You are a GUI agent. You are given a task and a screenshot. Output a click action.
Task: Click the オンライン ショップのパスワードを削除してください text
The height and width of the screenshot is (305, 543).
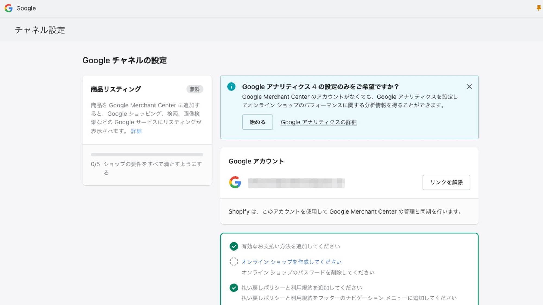[x=308, y=272]
